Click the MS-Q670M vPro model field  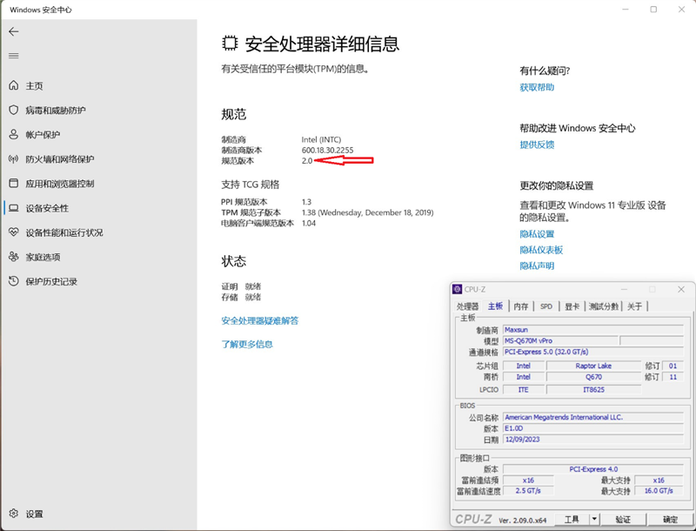(560, 341)
